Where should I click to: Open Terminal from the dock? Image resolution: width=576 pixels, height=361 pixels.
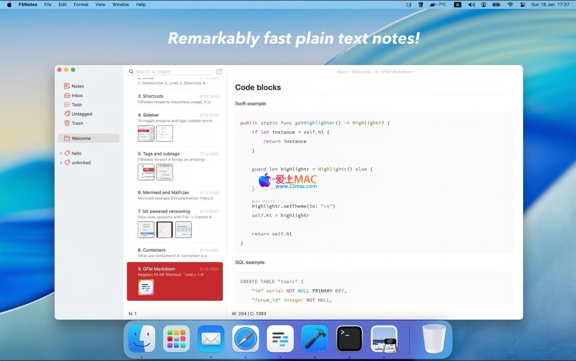click(350, 339)
